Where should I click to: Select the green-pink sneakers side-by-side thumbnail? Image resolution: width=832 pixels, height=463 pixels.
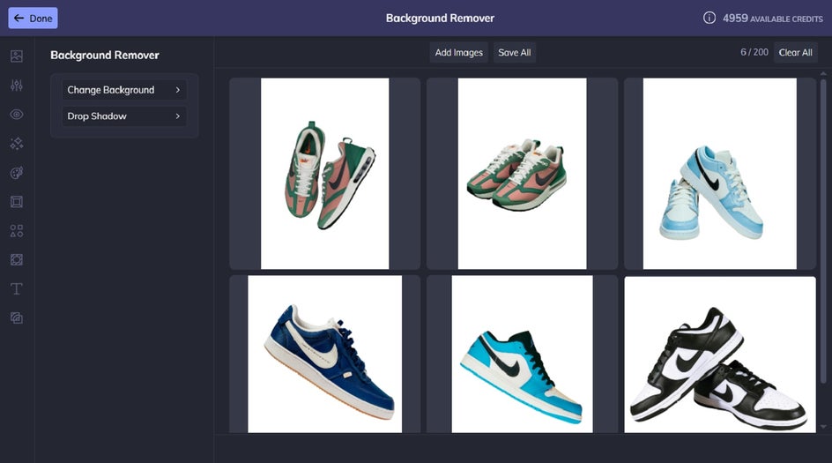click(x=522, y=174)
